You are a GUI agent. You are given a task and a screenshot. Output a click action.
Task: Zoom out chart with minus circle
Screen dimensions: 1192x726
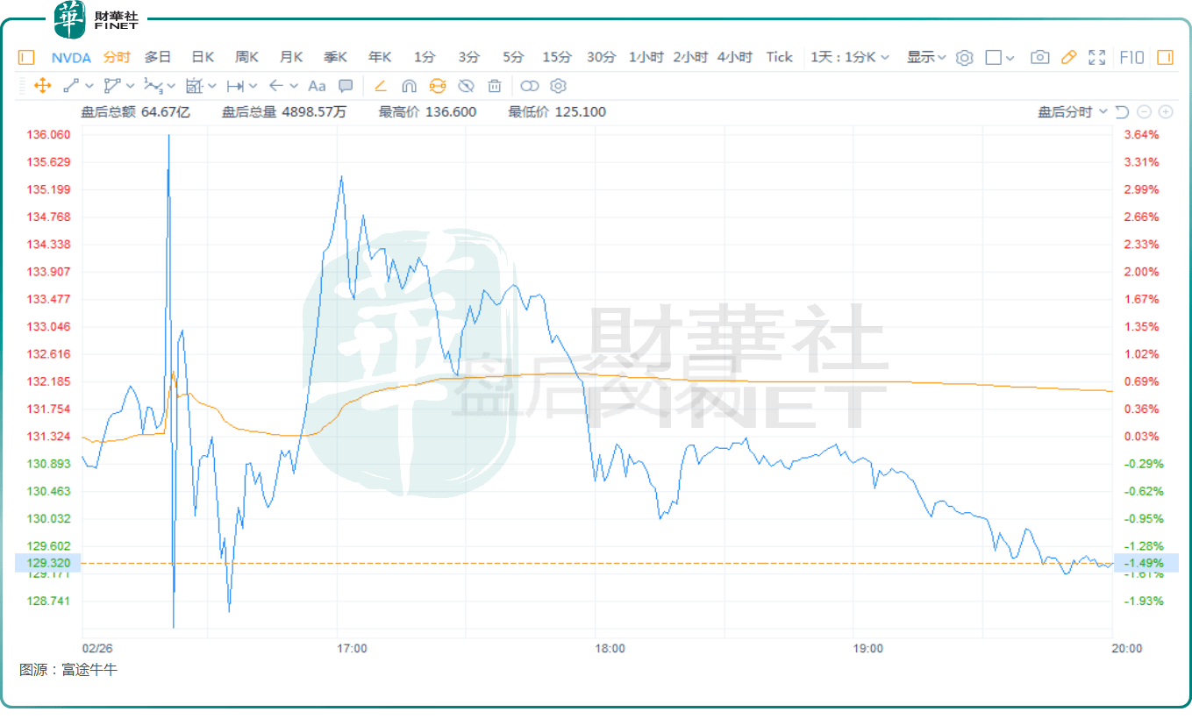click(1144, 112)
